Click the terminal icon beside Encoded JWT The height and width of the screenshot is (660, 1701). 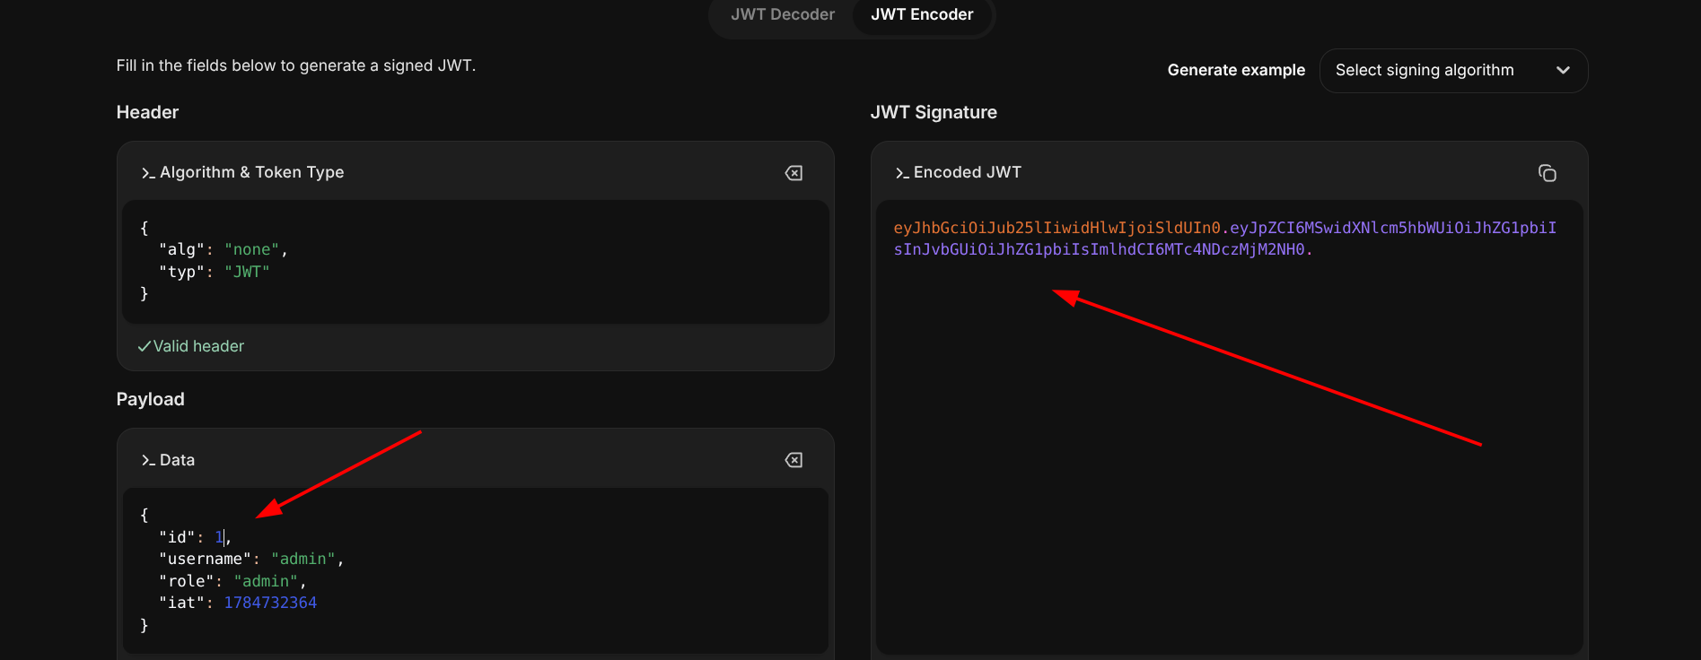[x=902, y=173]
